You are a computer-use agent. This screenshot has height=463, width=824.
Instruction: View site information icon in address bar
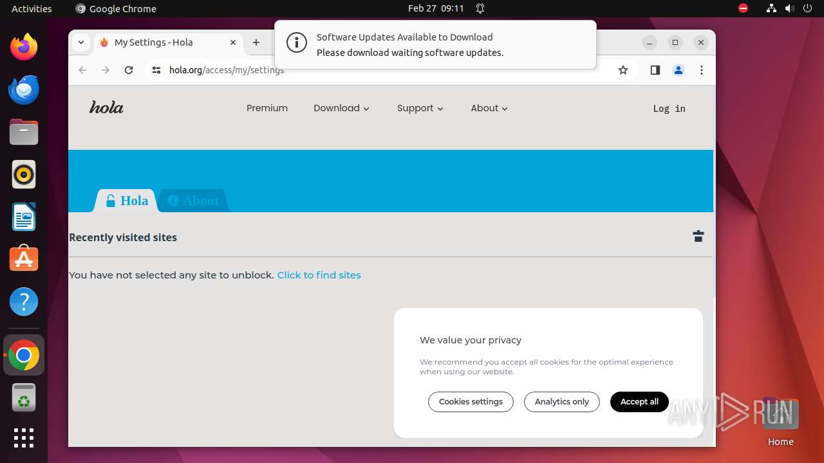[156, 70]
